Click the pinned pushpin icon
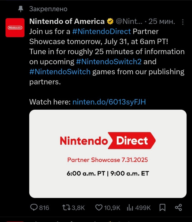The width and height of the screenshot is (192, 222). pyautogui.click(x=21, y=9)
